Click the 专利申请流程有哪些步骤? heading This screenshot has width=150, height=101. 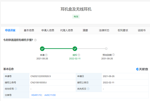point(18,40)
